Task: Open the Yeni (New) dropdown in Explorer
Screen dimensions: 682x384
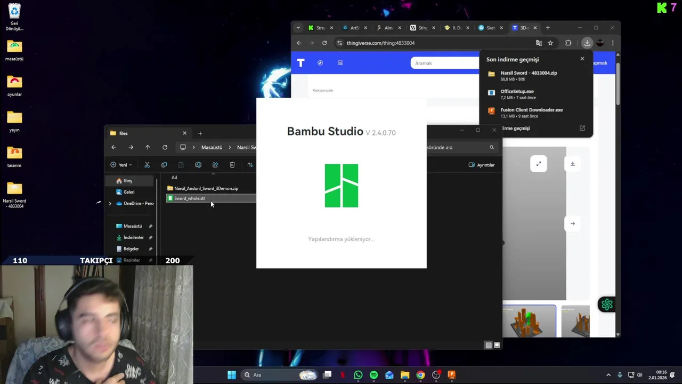Action: 121,165
